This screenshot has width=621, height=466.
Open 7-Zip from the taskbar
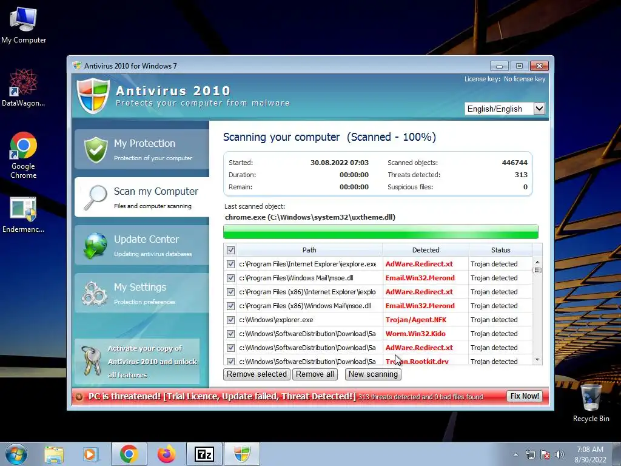coord(204,454)
